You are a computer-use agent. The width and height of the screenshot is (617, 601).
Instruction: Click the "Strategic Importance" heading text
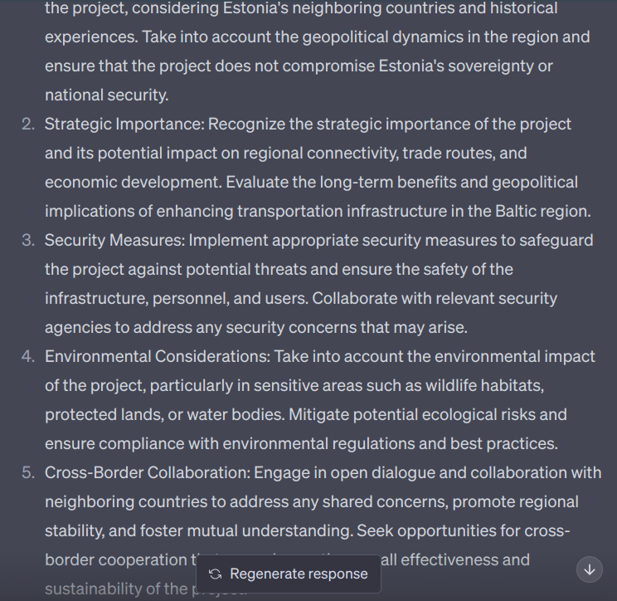click(x=123, y=125)
